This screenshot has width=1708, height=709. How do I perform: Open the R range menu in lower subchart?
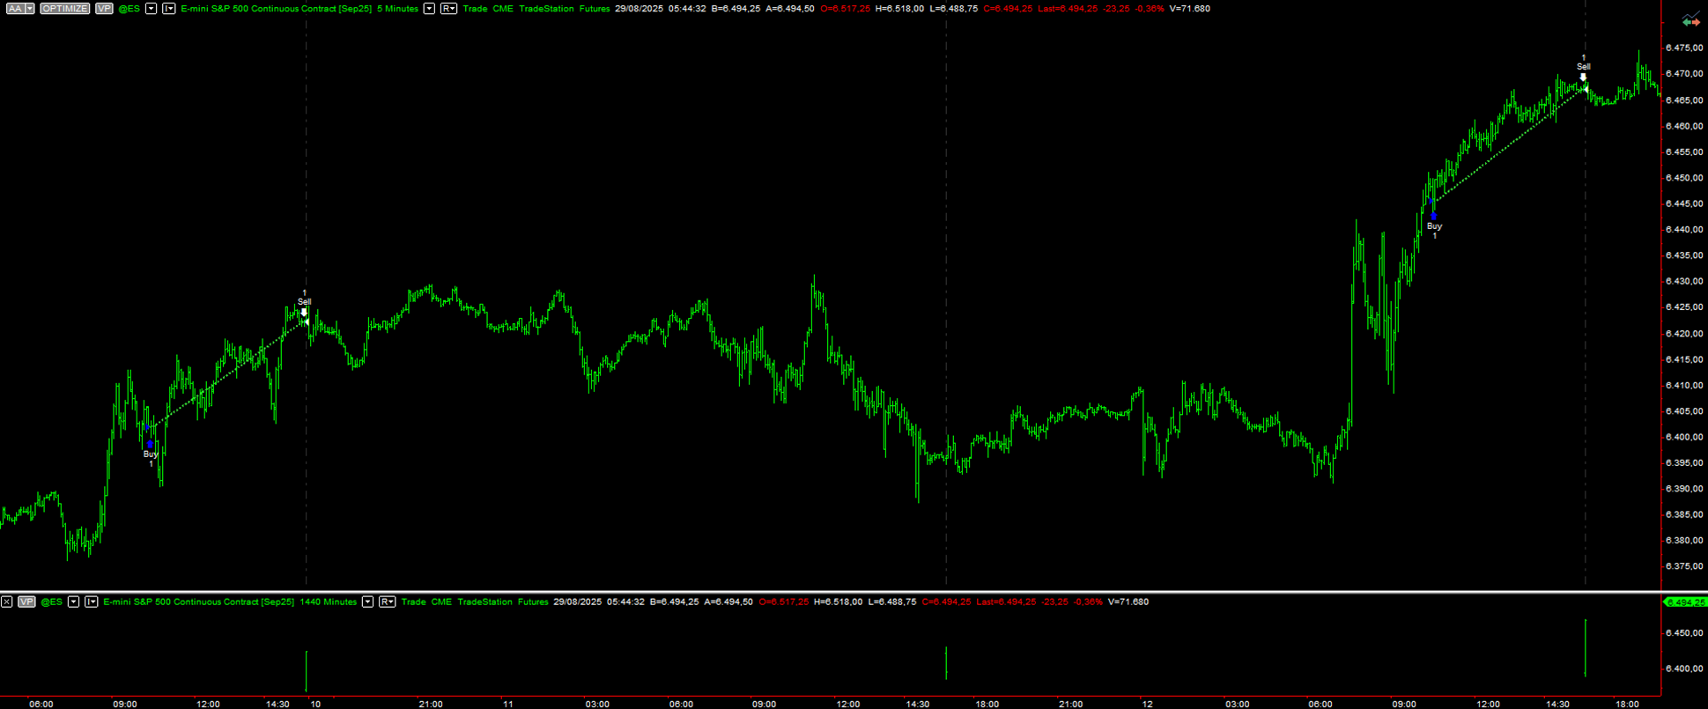[387, 602]
